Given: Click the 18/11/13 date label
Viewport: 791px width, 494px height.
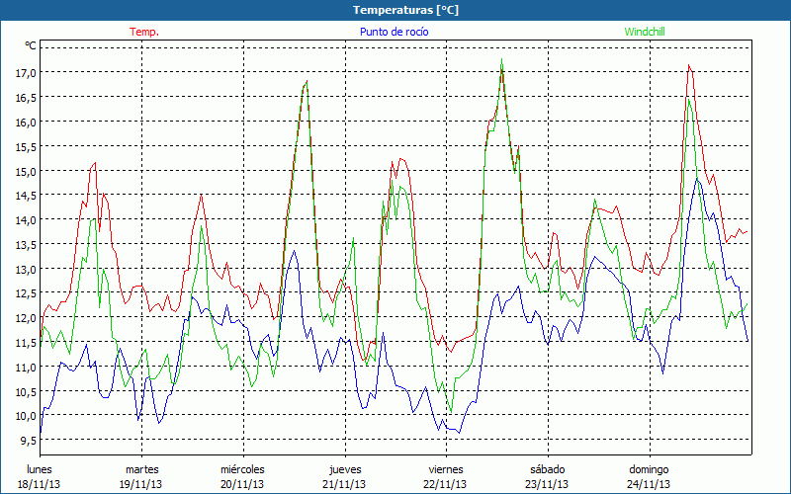Looking at the screenshot, I should click(x=40, y=484).
